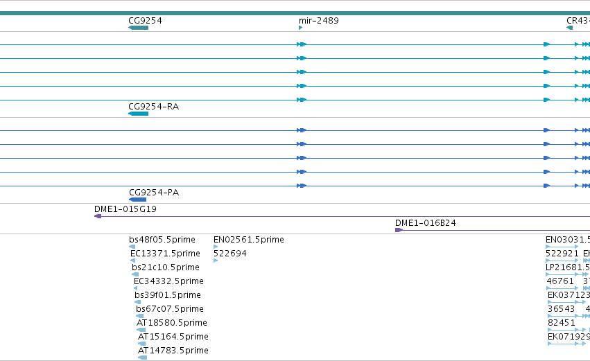Select the CG9254-PA protein label
590x361 pixels.
pos(154,193)
